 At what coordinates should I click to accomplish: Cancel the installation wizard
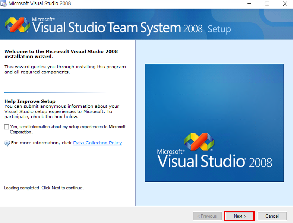(x=272, y=216)
